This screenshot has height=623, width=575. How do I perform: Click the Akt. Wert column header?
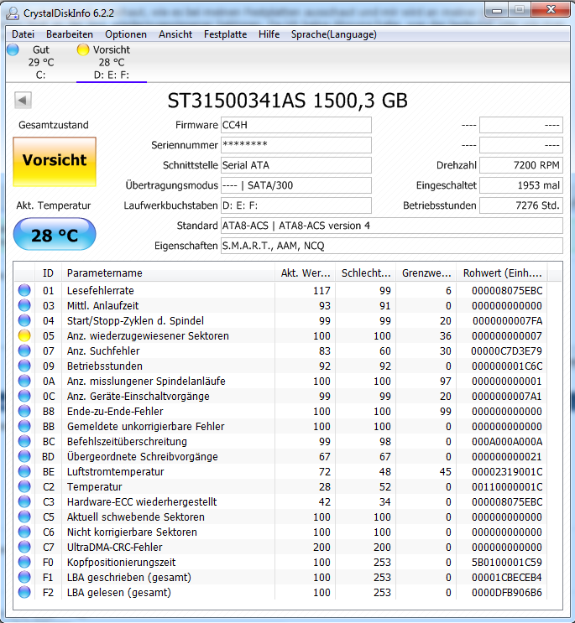coord(305,273)
